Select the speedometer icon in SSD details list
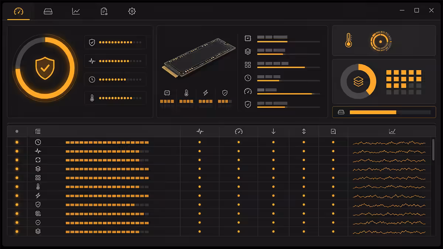This screenshot has height=249, width=443. (x=248, y=91)
